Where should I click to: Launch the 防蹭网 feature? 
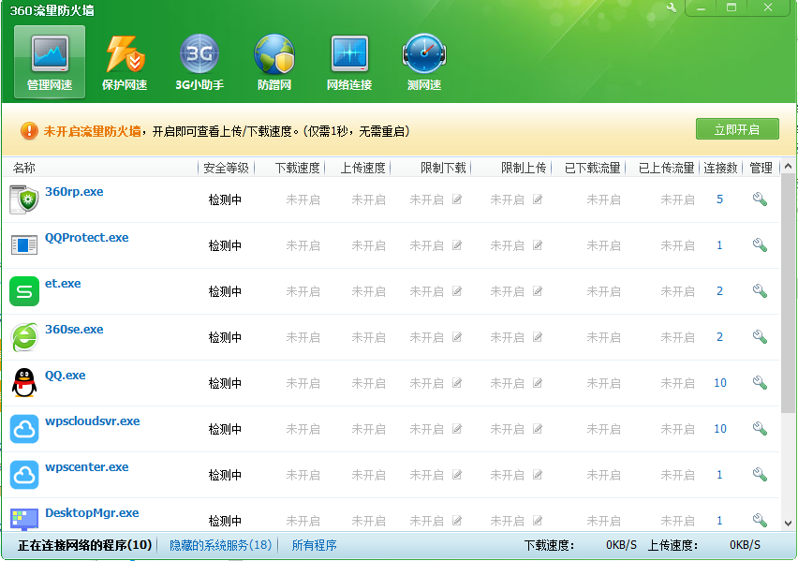pyautogui.click(x=273, y=61)
